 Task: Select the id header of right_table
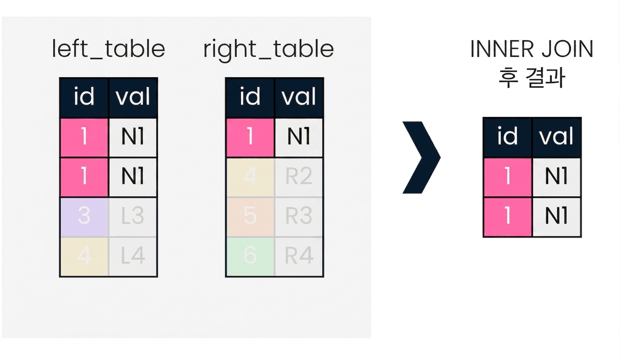pyautogui.click(x=250, y=98)
